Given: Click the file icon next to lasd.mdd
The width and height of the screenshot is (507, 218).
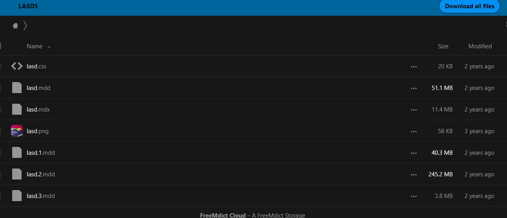Looking at the screenshot, I should coord(17,88).
